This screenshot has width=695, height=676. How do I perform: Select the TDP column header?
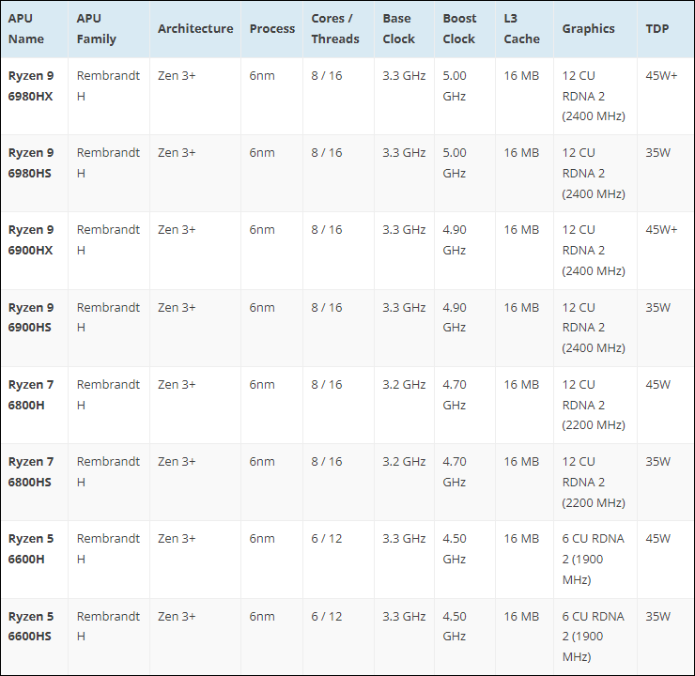pyautogui.click(x=657, y=29)
